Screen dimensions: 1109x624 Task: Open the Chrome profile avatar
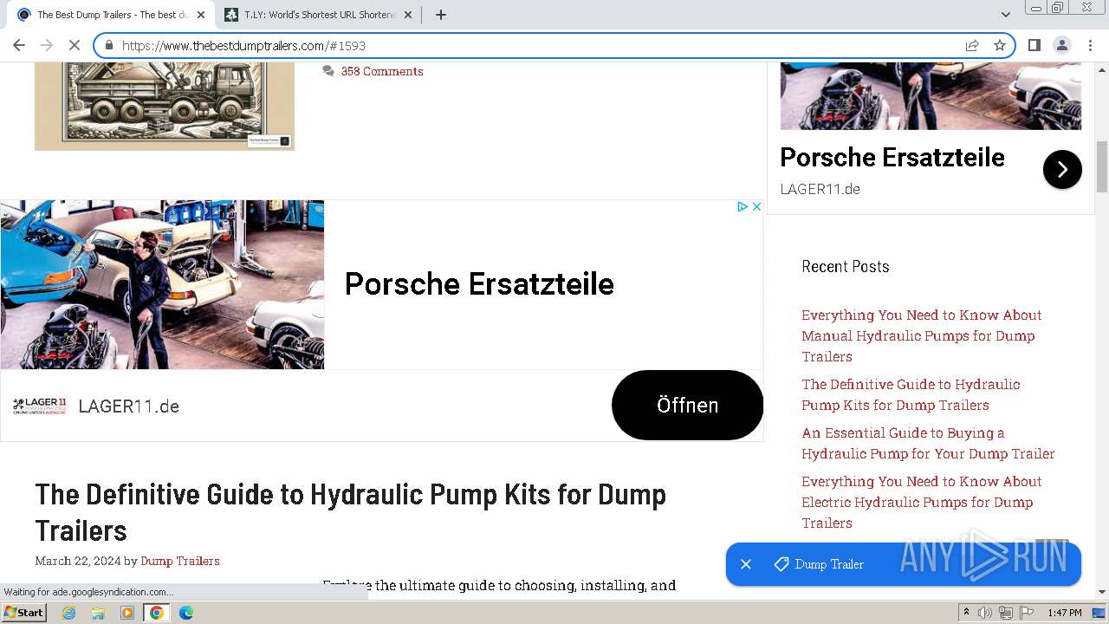1062,45
